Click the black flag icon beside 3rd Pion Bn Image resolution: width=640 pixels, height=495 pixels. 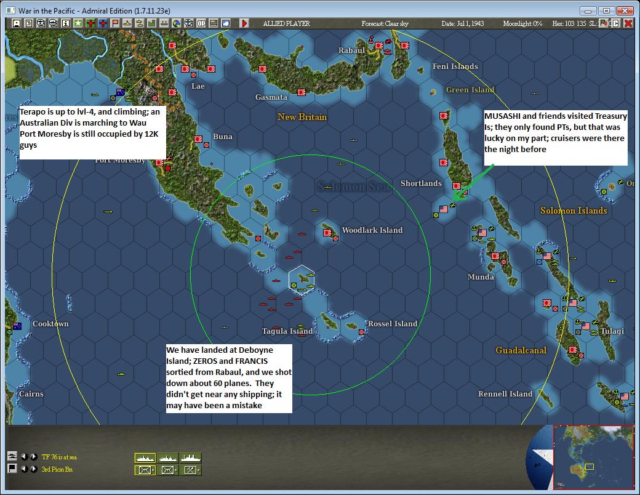coord(12,469)
